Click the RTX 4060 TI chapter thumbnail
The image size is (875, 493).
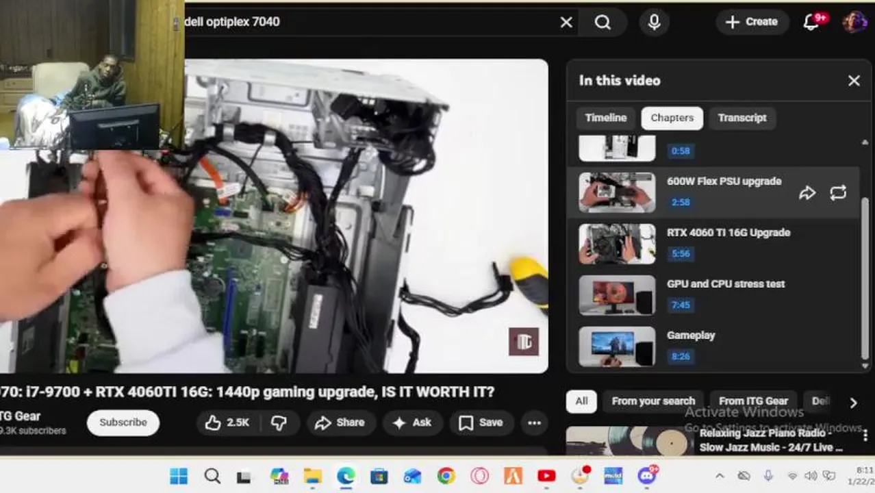point(617,244)
